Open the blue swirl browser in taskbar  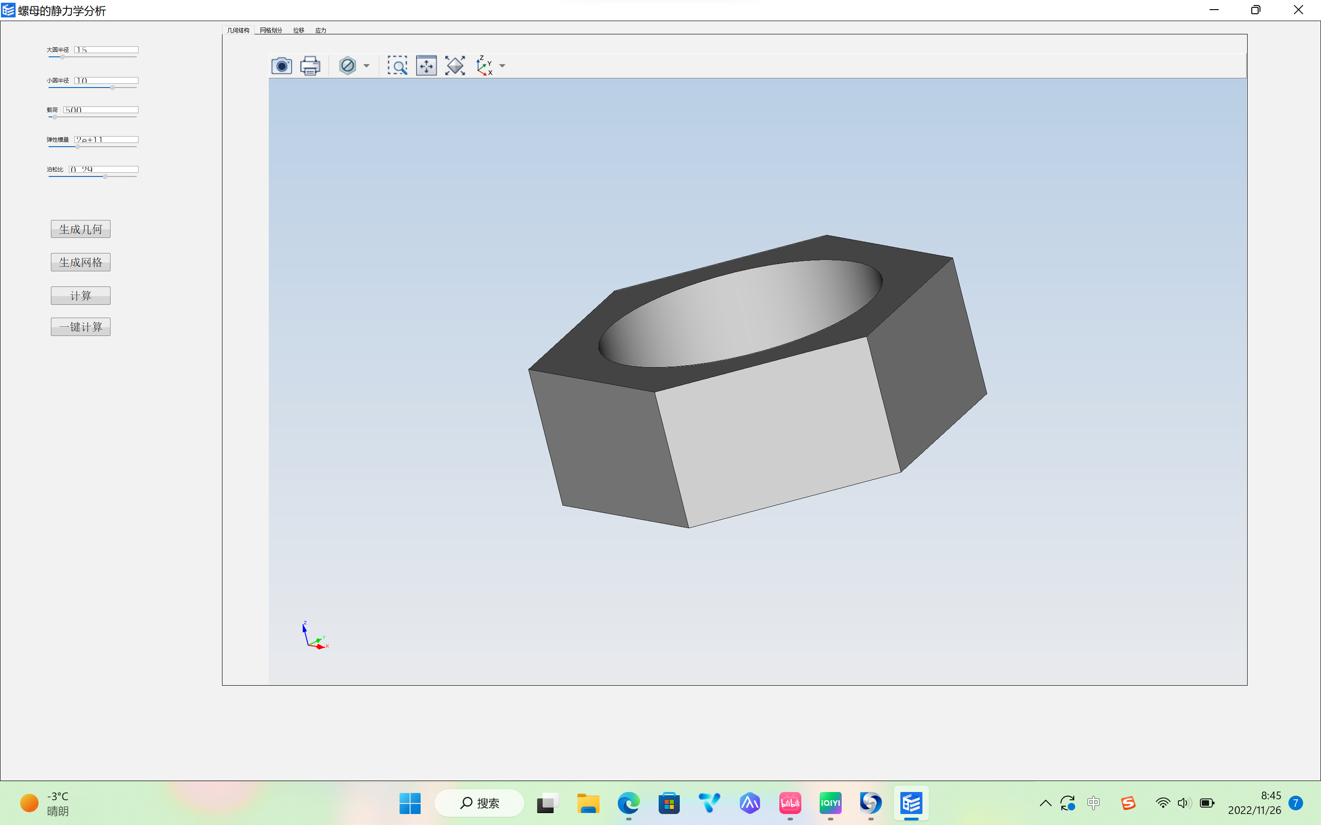point(871,803)
